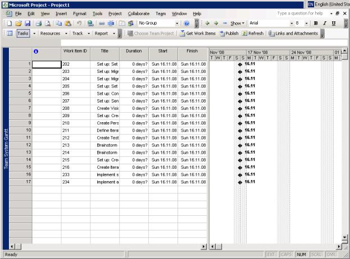The image size is (350, 259).
Task: Toggle Underline formatting
Action: 334,23
